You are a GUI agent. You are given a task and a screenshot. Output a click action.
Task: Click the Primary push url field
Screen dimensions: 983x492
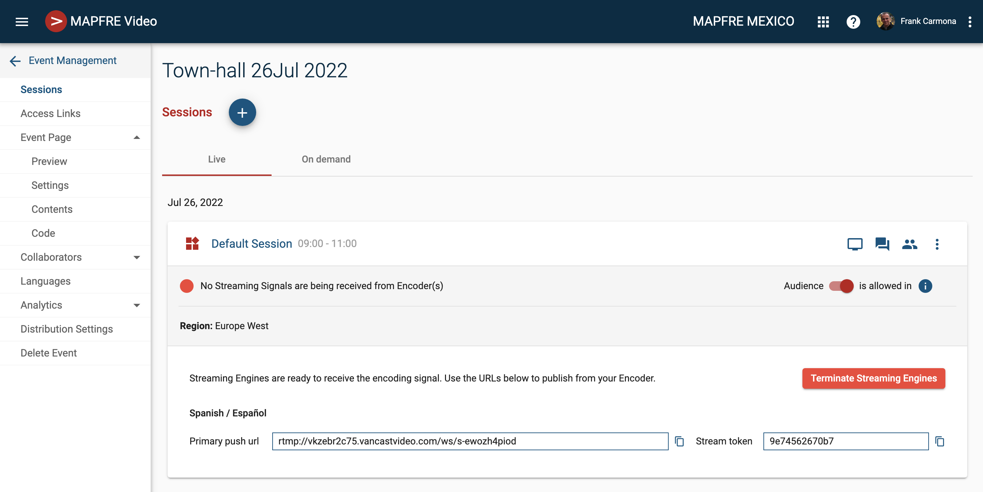coord(470,441)
